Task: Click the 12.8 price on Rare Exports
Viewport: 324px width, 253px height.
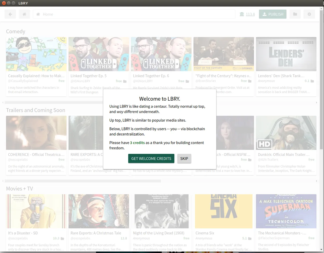Action: click(124, 238)
